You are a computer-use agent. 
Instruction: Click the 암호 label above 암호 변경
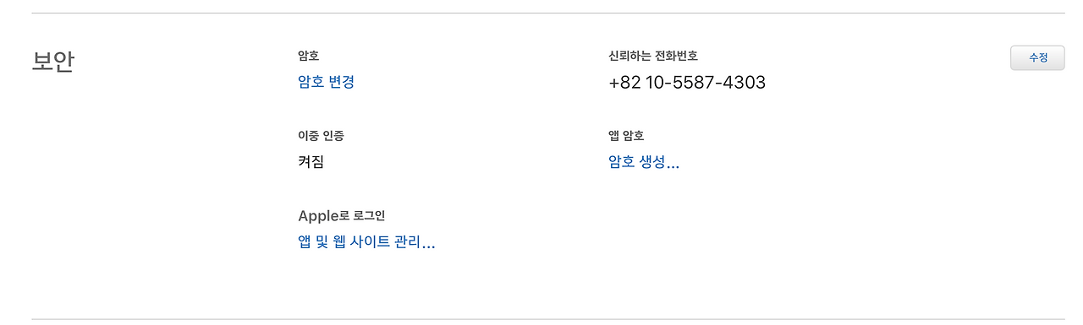pyautogui.click(x=308, y=56)
